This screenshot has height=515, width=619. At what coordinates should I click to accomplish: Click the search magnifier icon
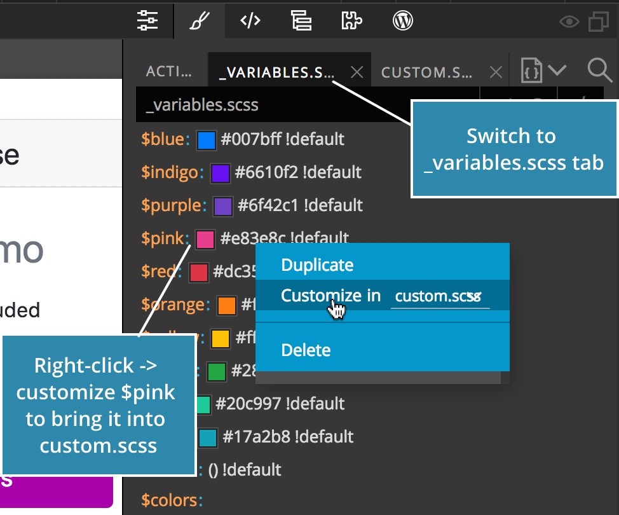point(599,71)
